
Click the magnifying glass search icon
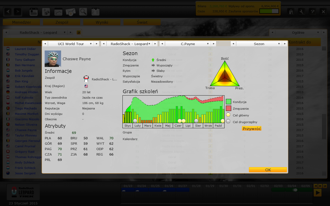tap(83, 12)
